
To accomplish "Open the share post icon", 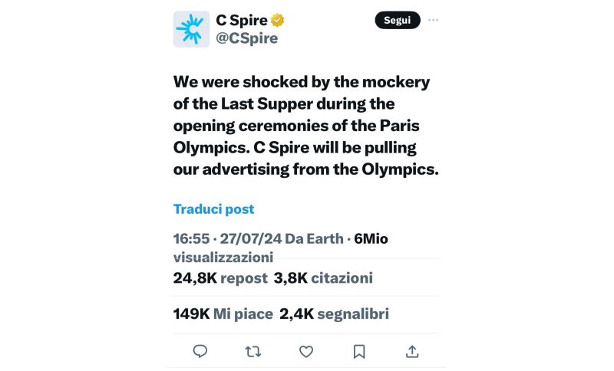I will tap(412, 351).
